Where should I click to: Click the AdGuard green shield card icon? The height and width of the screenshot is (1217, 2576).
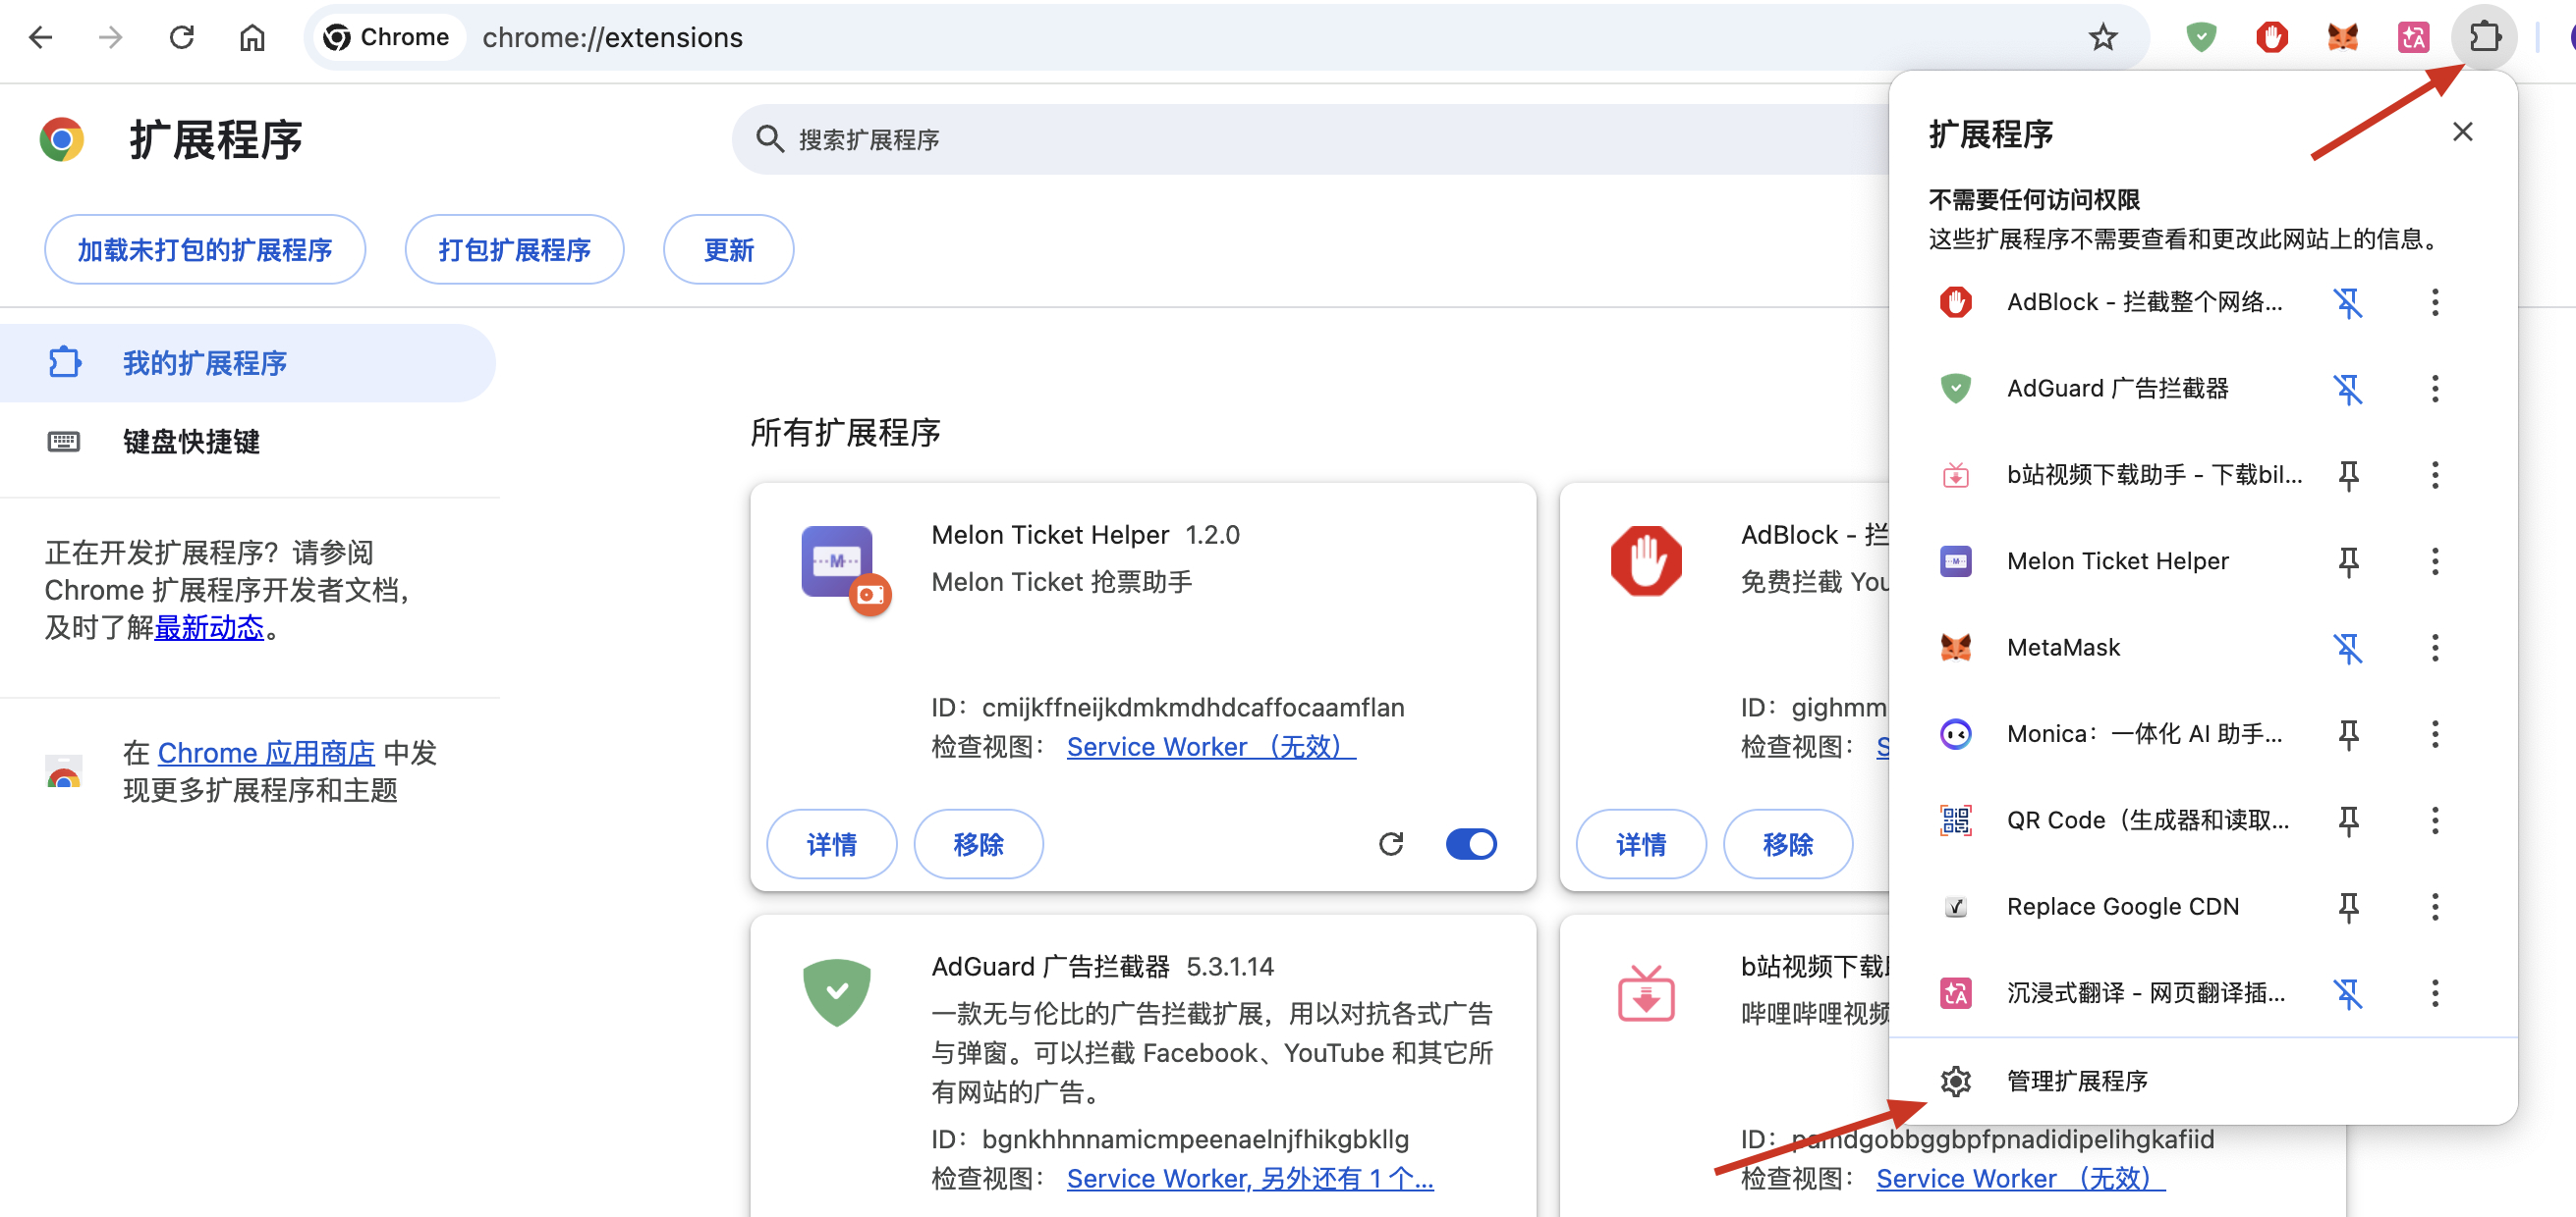[837, 992]
